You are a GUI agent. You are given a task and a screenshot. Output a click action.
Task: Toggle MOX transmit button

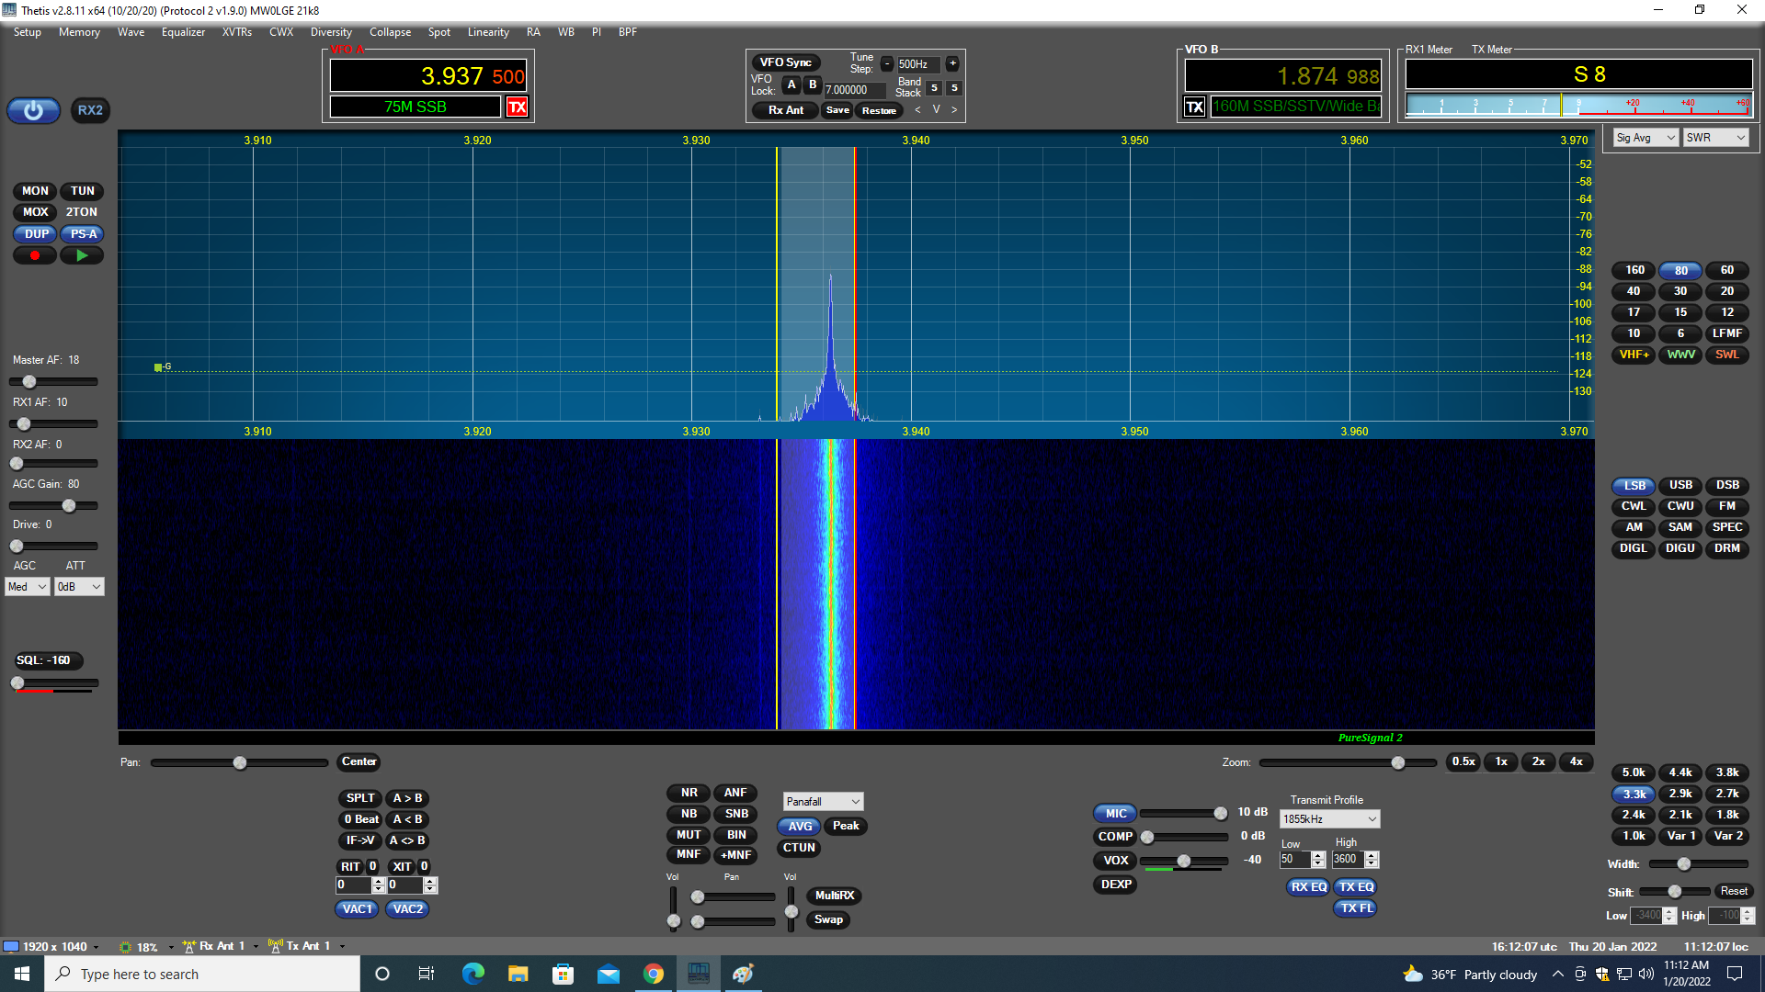click(x=35, y=212)
